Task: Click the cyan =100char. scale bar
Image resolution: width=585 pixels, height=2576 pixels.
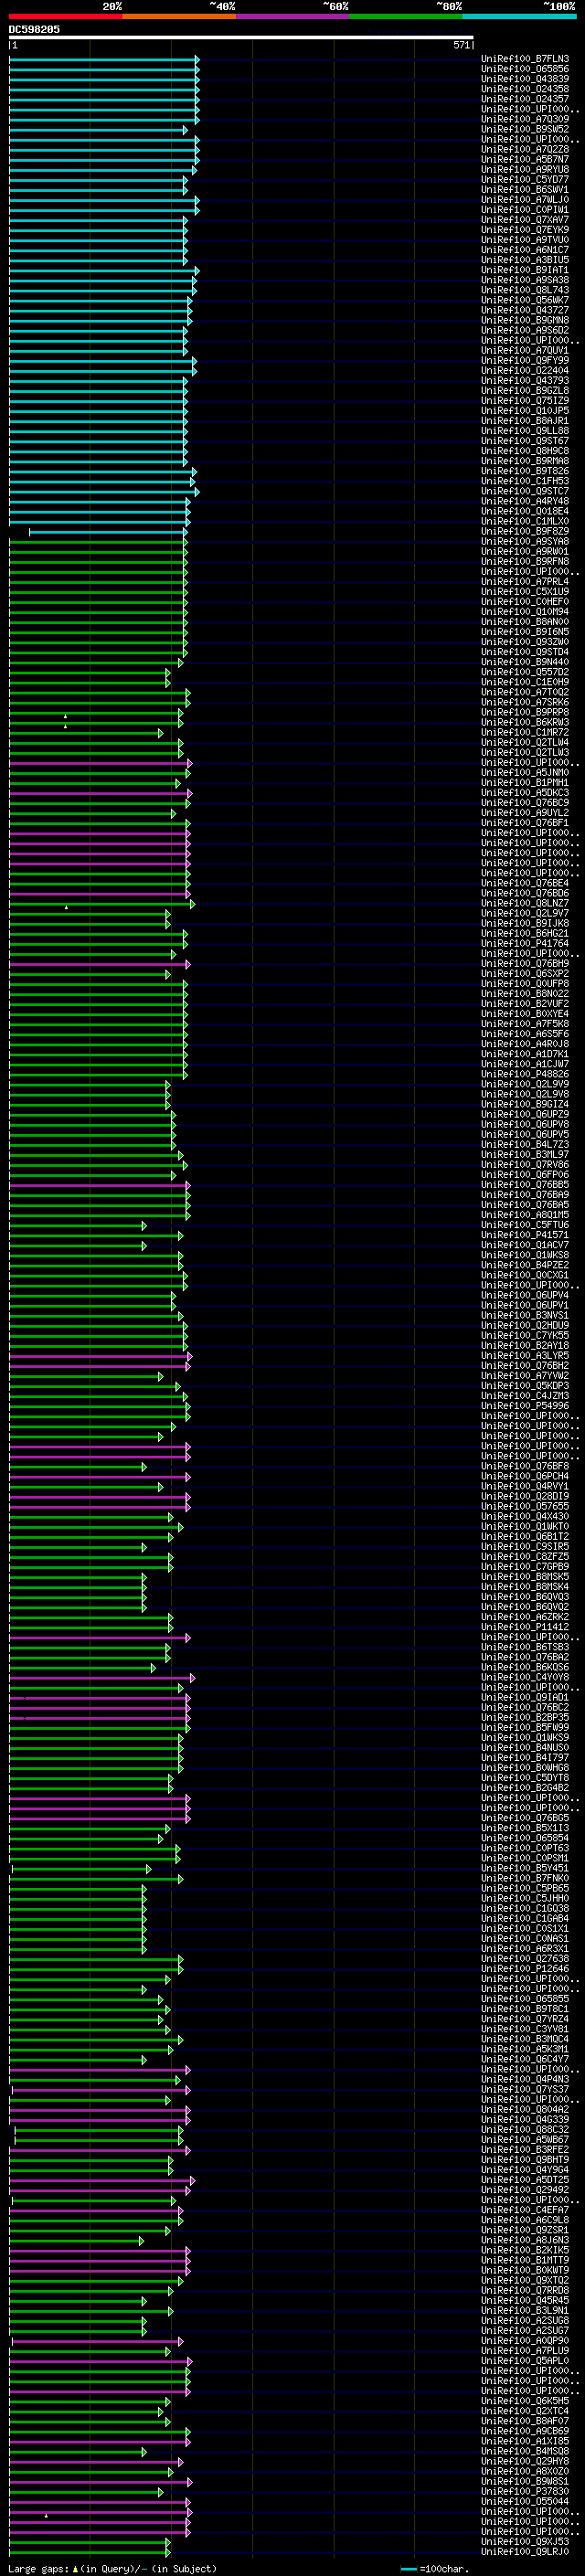Action: point(408,2568)
